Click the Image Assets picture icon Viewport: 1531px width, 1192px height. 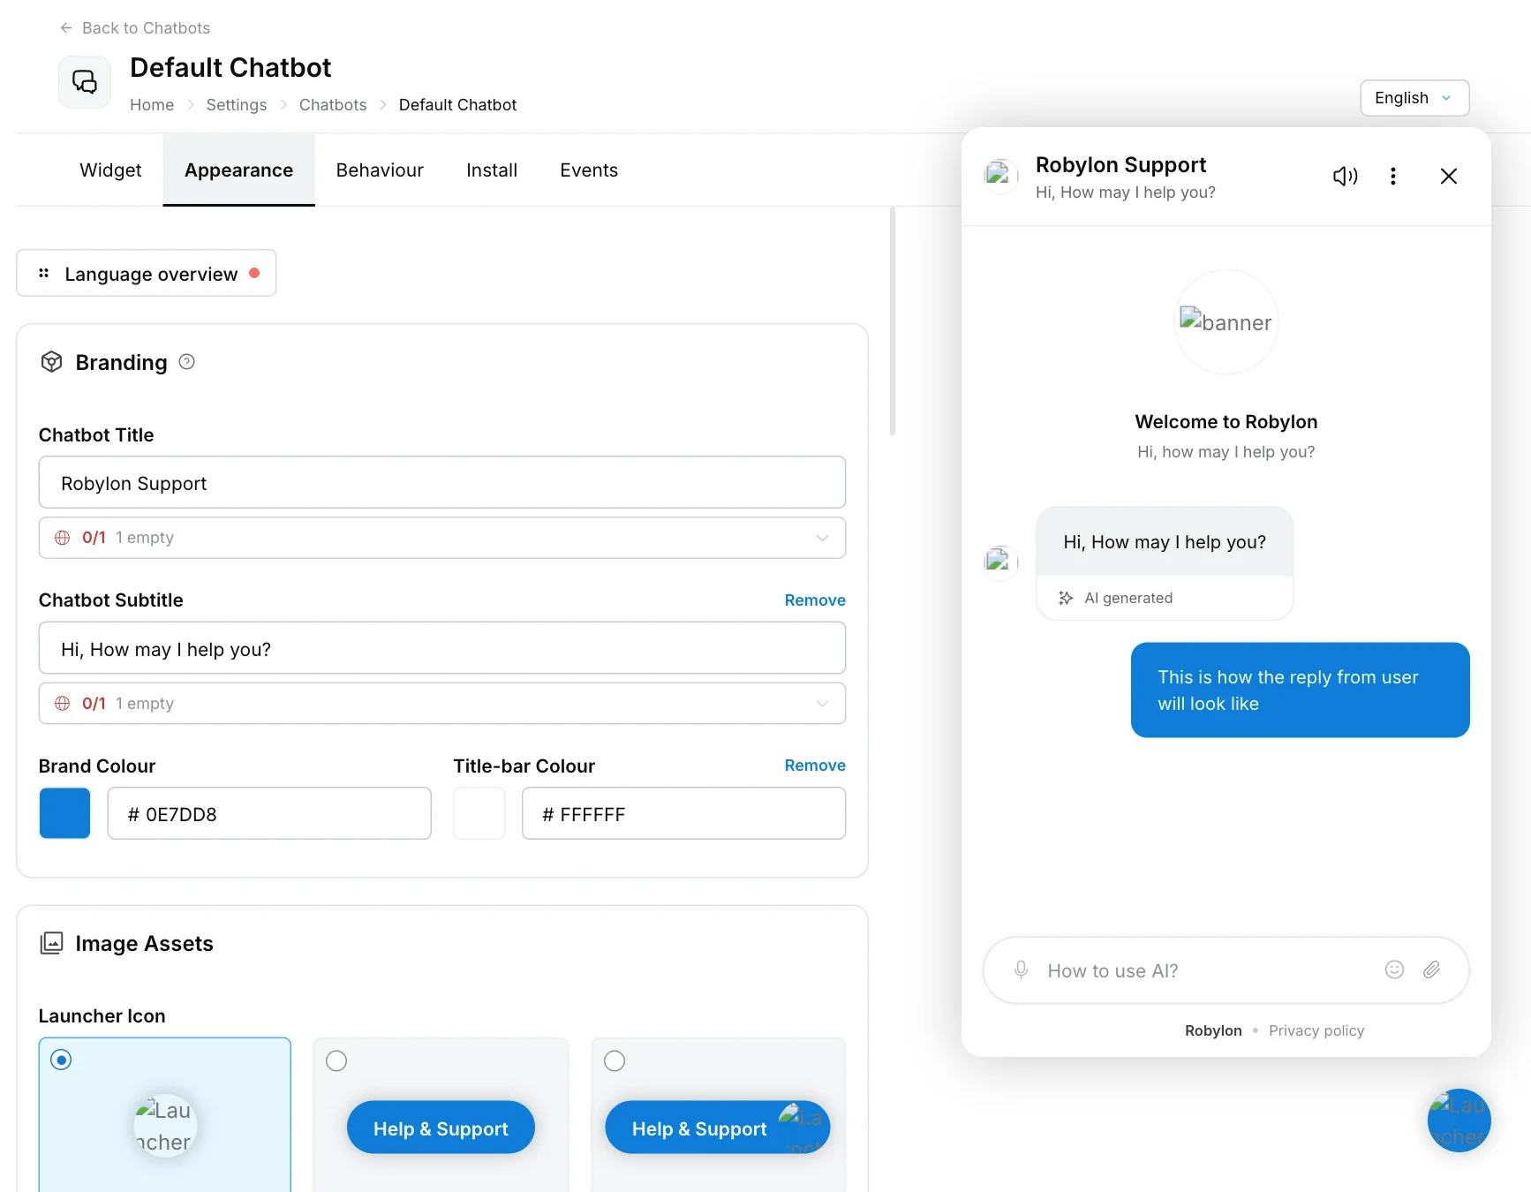pyautogui.click(x=52, y=944)
